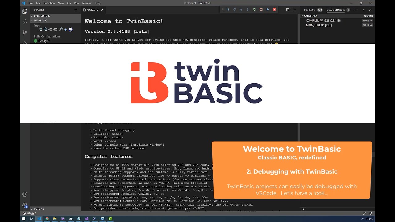This screenshot has height=222, width=395.
Task: Click the Step Into debug button
Action: (241, 10)
